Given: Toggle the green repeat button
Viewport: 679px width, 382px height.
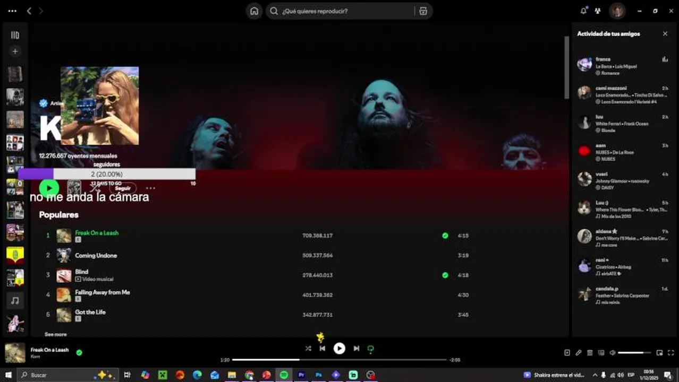Looking at the screenshot, I should (371, 349).
